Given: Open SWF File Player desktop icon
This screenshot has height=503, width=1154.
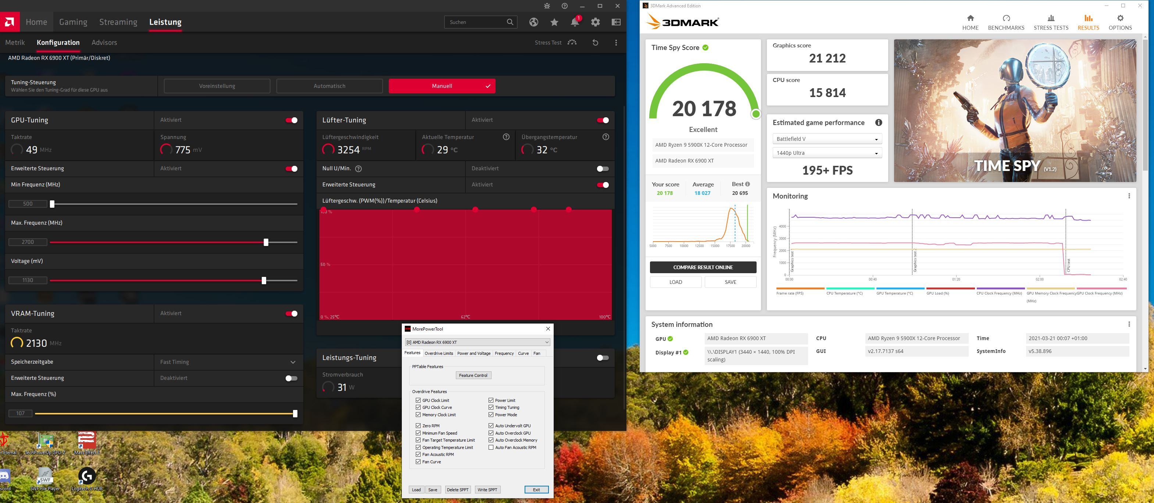Looking at the screenshot, I should point(45,479).
